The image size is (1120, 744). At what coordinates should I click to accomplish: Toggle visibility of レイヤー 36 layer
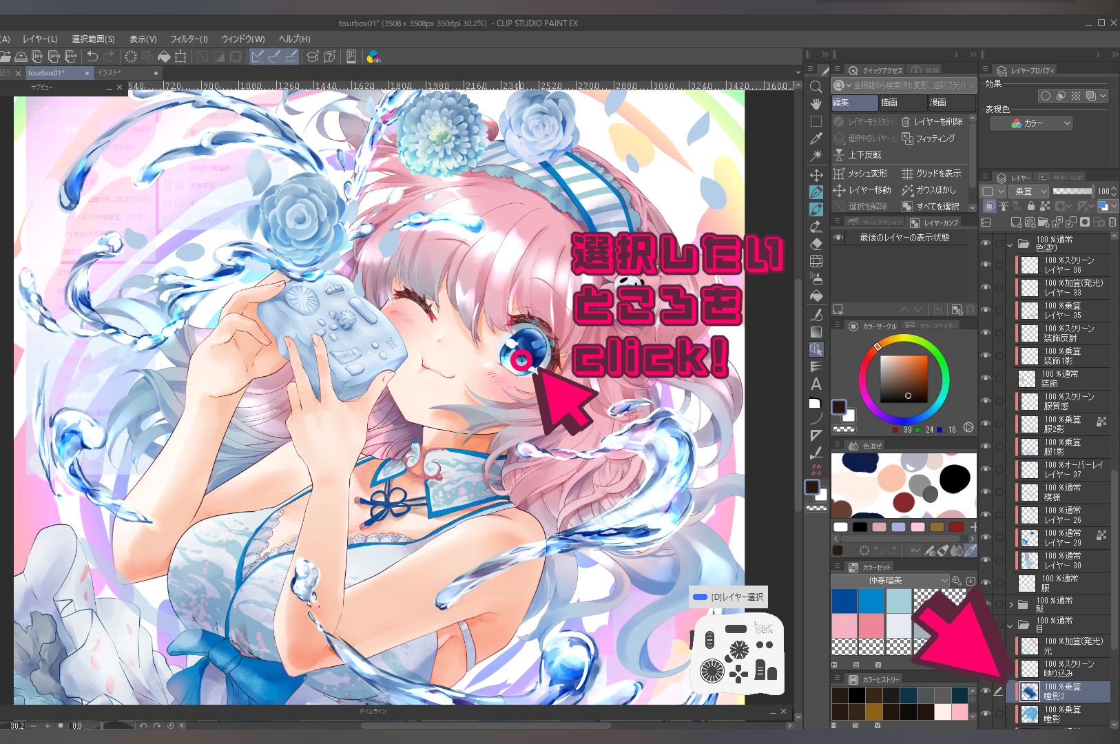[986, 265]
